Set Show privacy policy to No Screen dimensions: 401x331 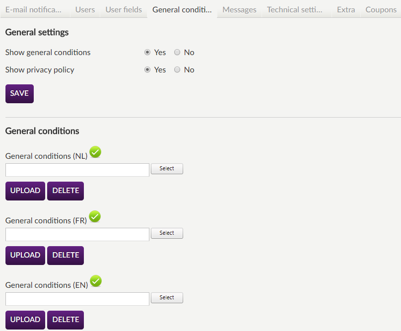point(177,70)
